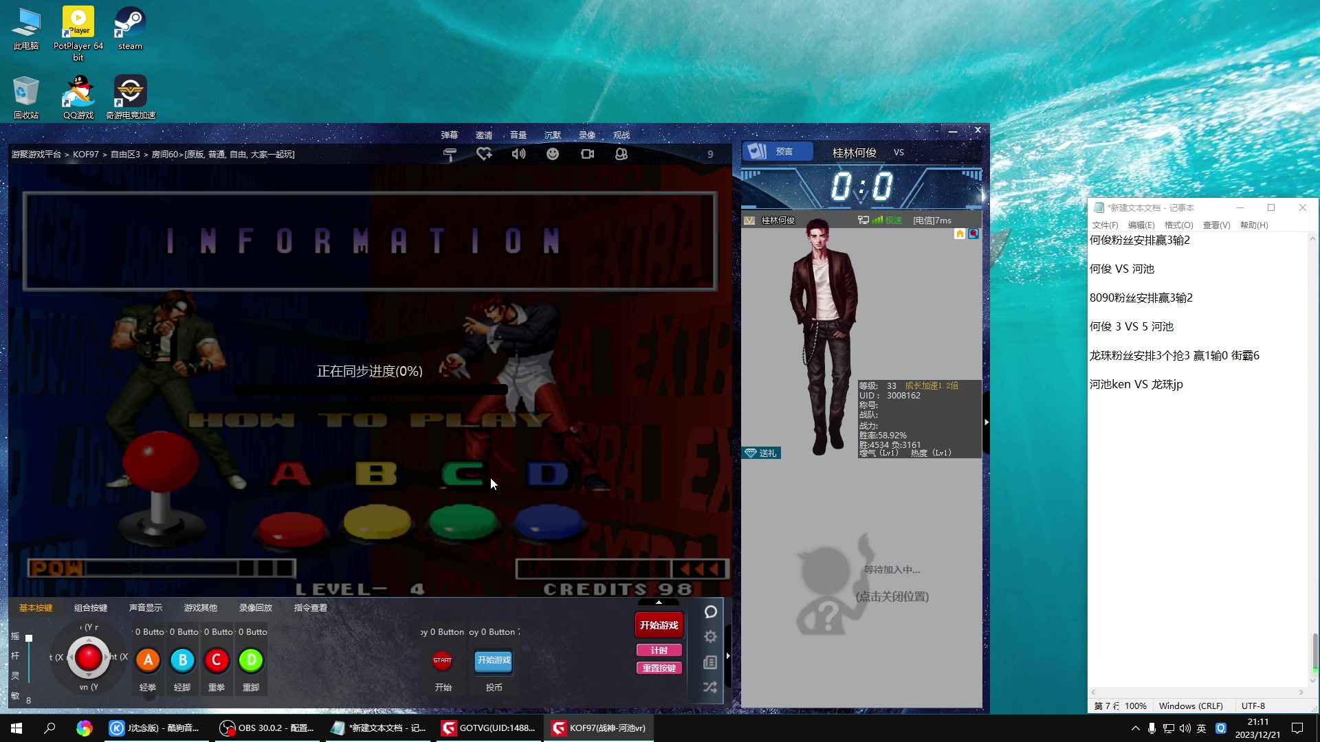The height and width of the screenshot is (742, 1320).
Task: Collapse panel with up arrow above 开始游戏
Action: pos(659,603)
